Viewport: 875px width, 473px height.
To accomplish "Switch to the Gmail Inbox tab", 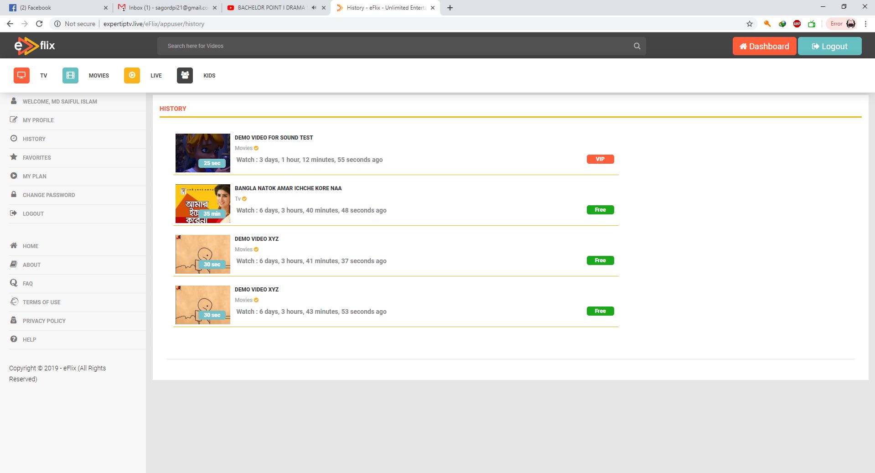I will click(167, 8).
